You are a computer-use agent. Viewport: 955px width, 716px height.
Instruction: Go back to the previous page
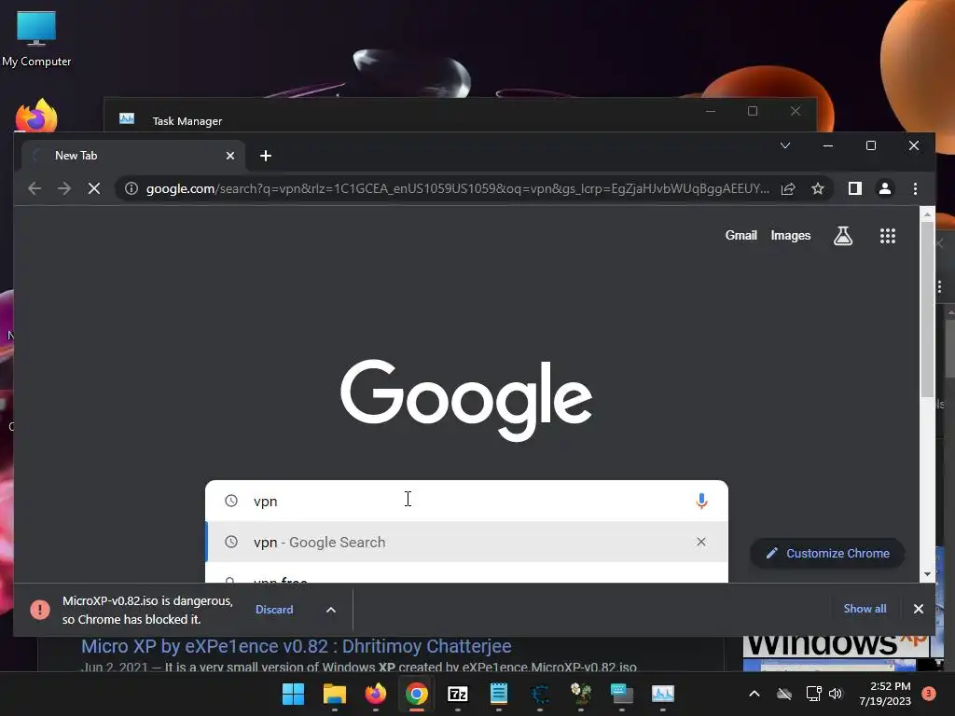tap(35, 188)
